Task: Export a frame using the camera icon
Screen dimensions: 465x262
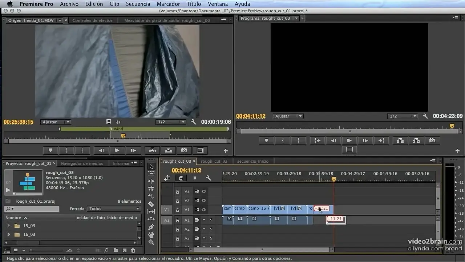Action: [x=432, y=140]
